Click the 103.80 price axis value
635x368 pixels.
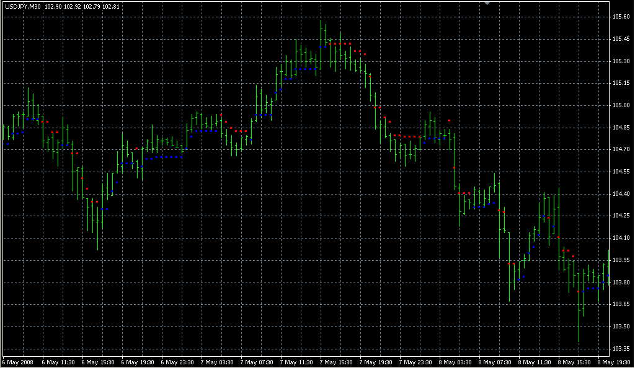[x=622, y=283]
